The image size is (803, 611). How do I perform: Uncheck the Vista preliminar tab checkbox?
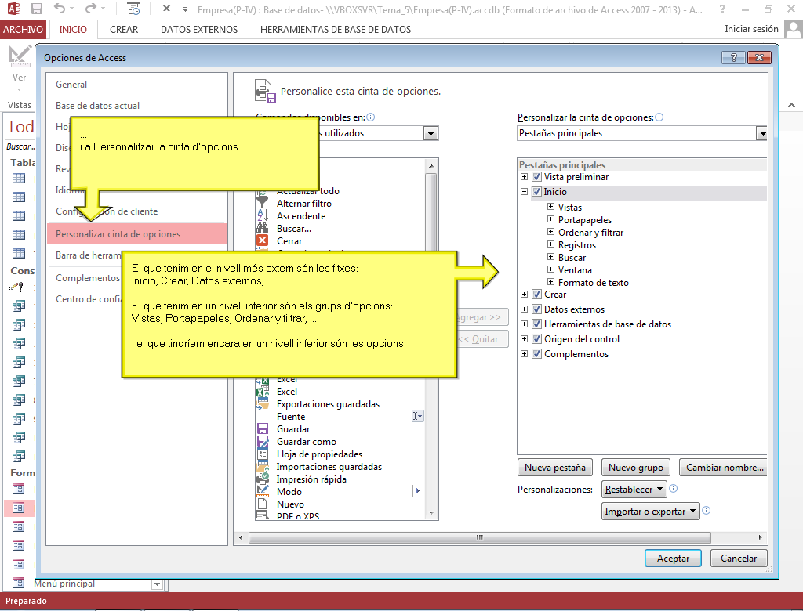click(536, 177)
